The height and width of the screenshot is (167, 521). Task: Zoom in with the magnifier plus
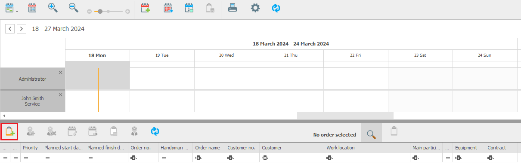click(x=53, y=7)
